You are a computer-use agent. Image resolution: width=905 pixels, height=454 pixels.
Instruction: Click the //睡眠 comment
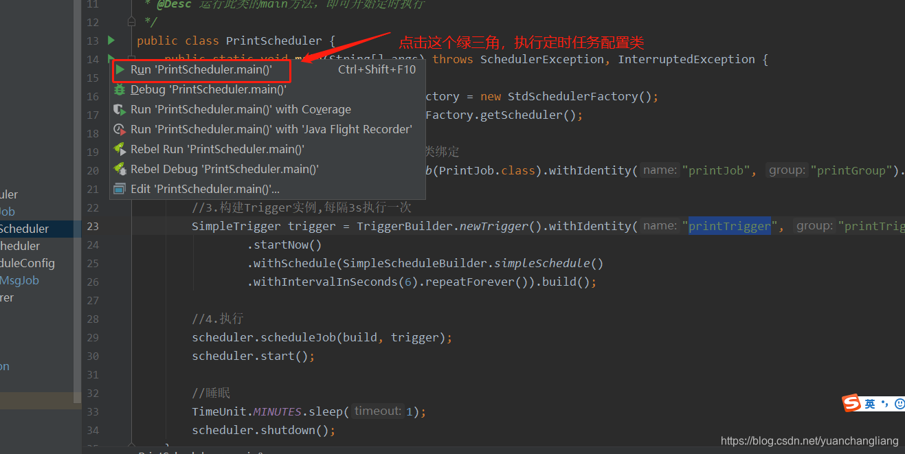pyautogui.click(x=211, y=393)
